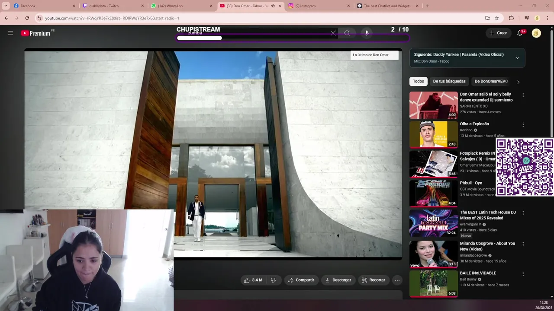Install app icon in the address bar

pyautogui.click(x=487, y=18)
